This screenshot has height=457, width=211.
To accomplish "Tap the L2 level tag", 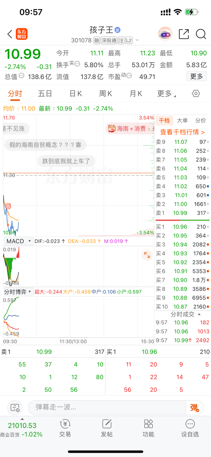I will [x=129, y=40].
